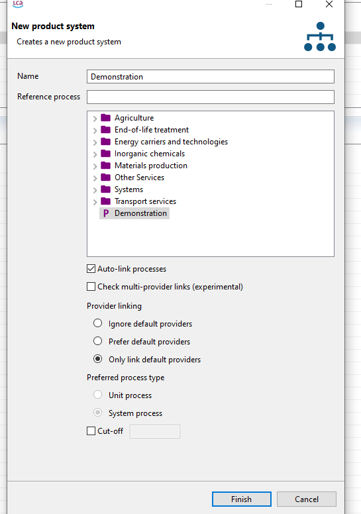
Task: Select the End-of-life treatment folder icon
Action: click(x=105, y=129)
